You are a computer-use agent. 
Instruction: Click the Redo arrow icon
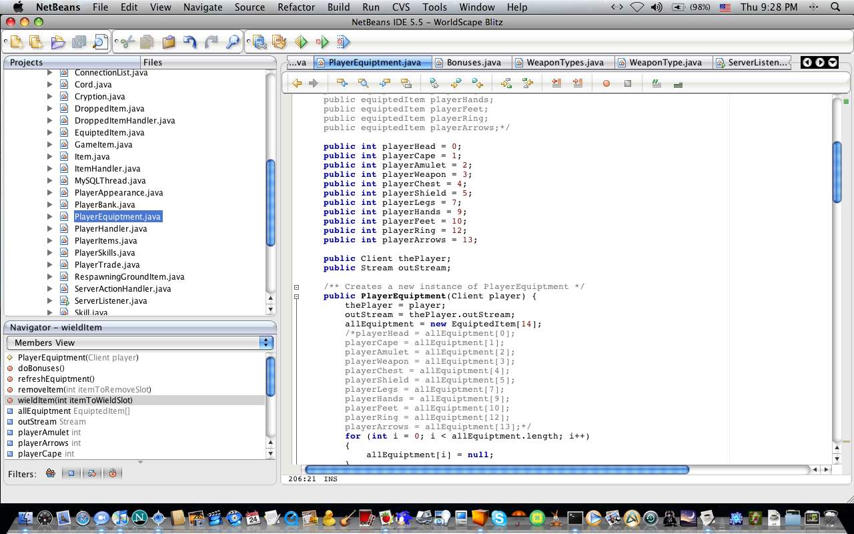[x=211, y=42]
